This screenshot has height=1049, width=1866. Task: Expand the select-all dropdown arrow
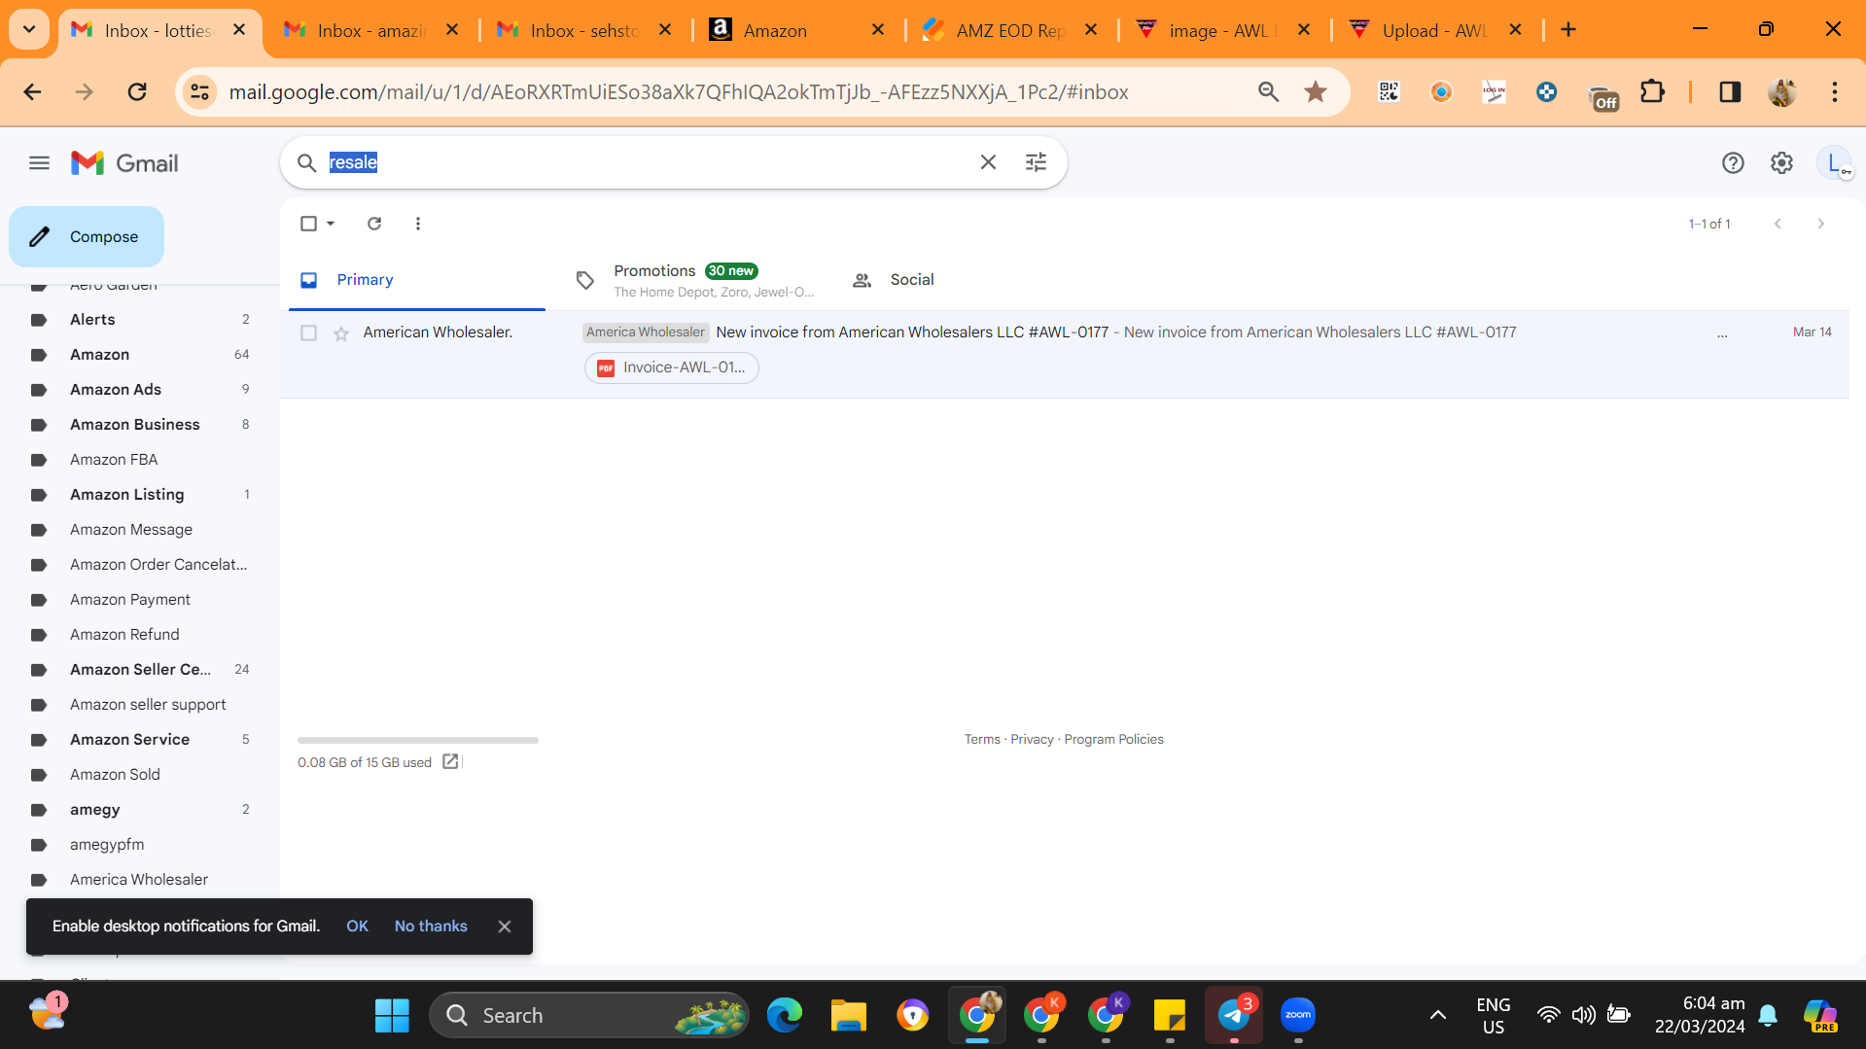(x=331, y=224)
